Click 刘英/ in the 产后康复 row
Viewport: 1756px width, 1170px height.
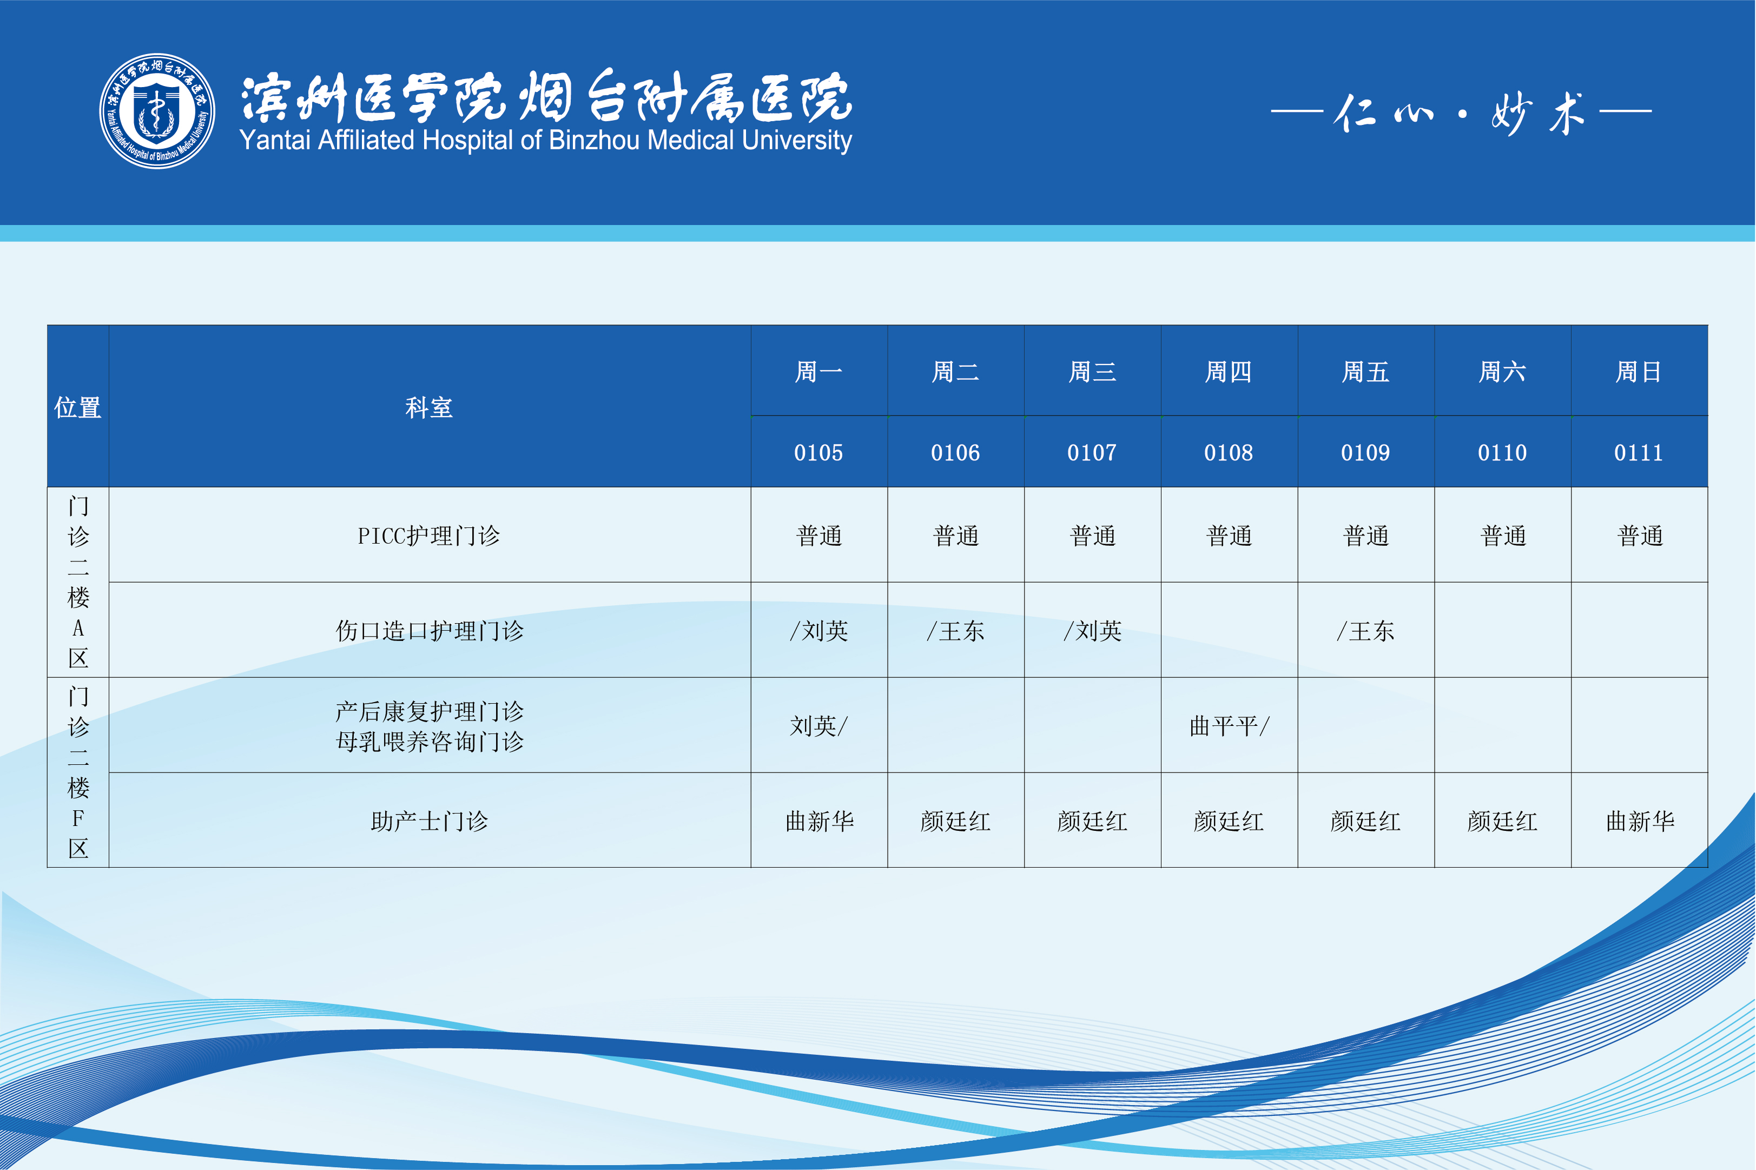point(818,726)
